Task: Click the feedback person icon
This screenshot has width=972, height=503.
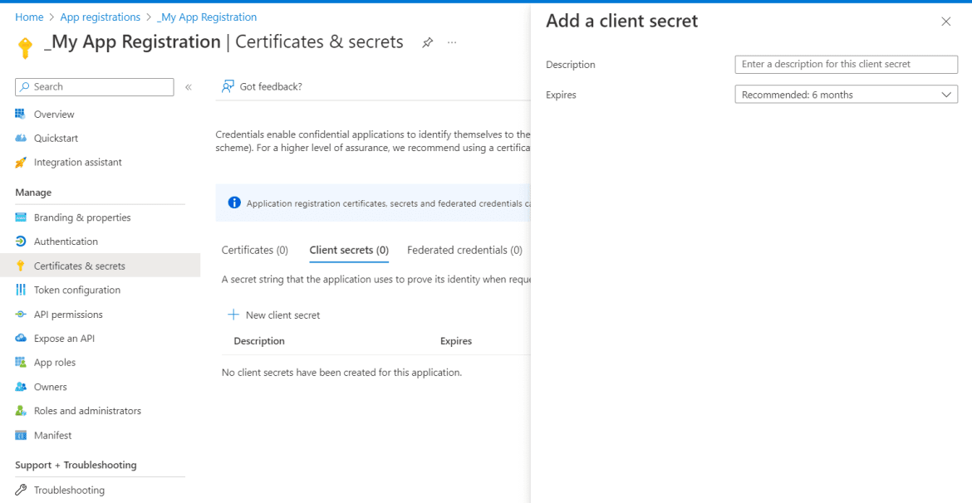Action: tap(228, 86)
